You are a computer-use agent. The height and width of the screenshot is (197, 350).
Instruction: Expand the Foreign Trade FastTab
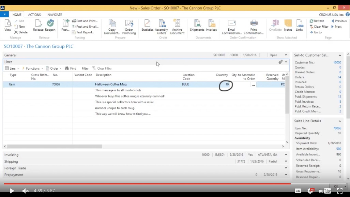(286, 168)
